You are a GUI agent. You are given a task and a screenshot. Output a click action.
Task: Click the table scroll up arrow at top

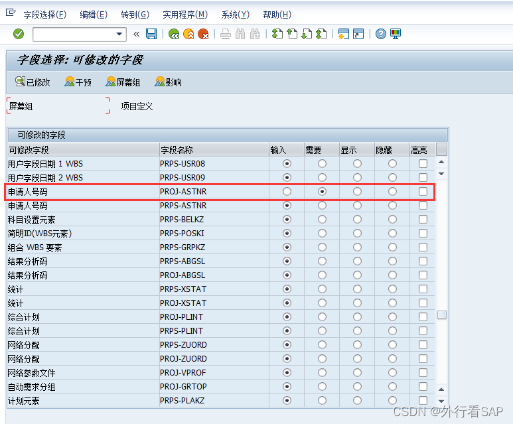(x=441, y=162)
